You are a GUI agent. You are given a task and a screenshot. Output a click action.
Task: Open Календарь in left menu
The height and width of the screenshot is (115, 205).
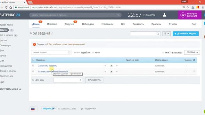5,45
